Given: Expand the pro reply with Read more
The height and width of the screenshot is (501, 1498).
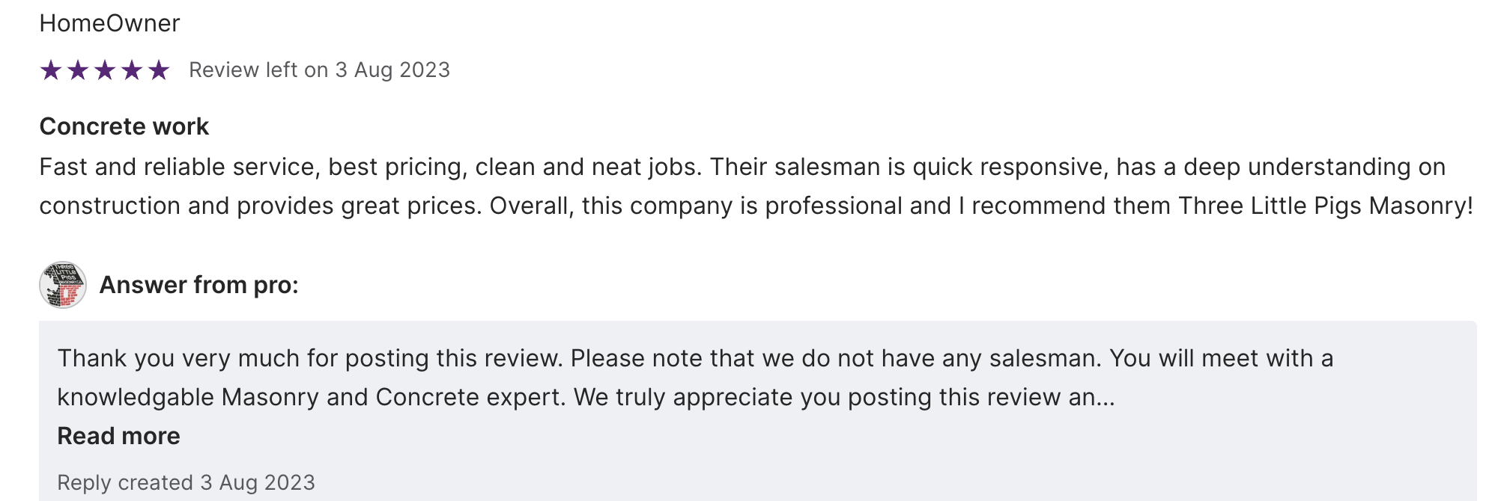Looking at the screenshot, I should tap(118, 436).
